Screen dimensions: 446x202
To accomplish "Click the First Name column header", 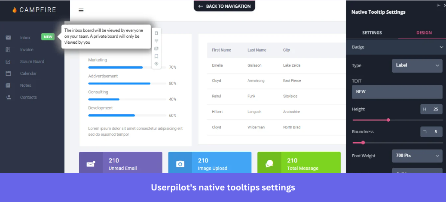I will 221,50.
